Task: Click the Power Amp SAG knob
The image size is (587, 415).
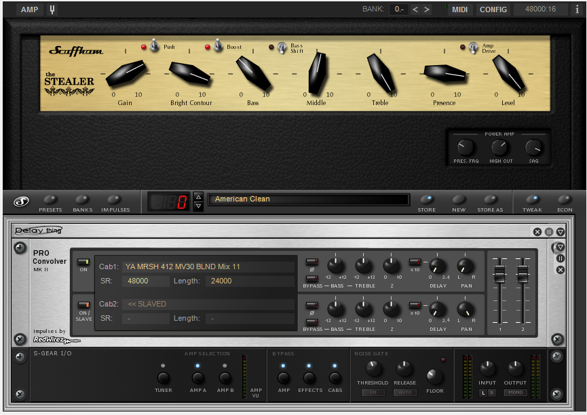Action: (x=533, y=149)
